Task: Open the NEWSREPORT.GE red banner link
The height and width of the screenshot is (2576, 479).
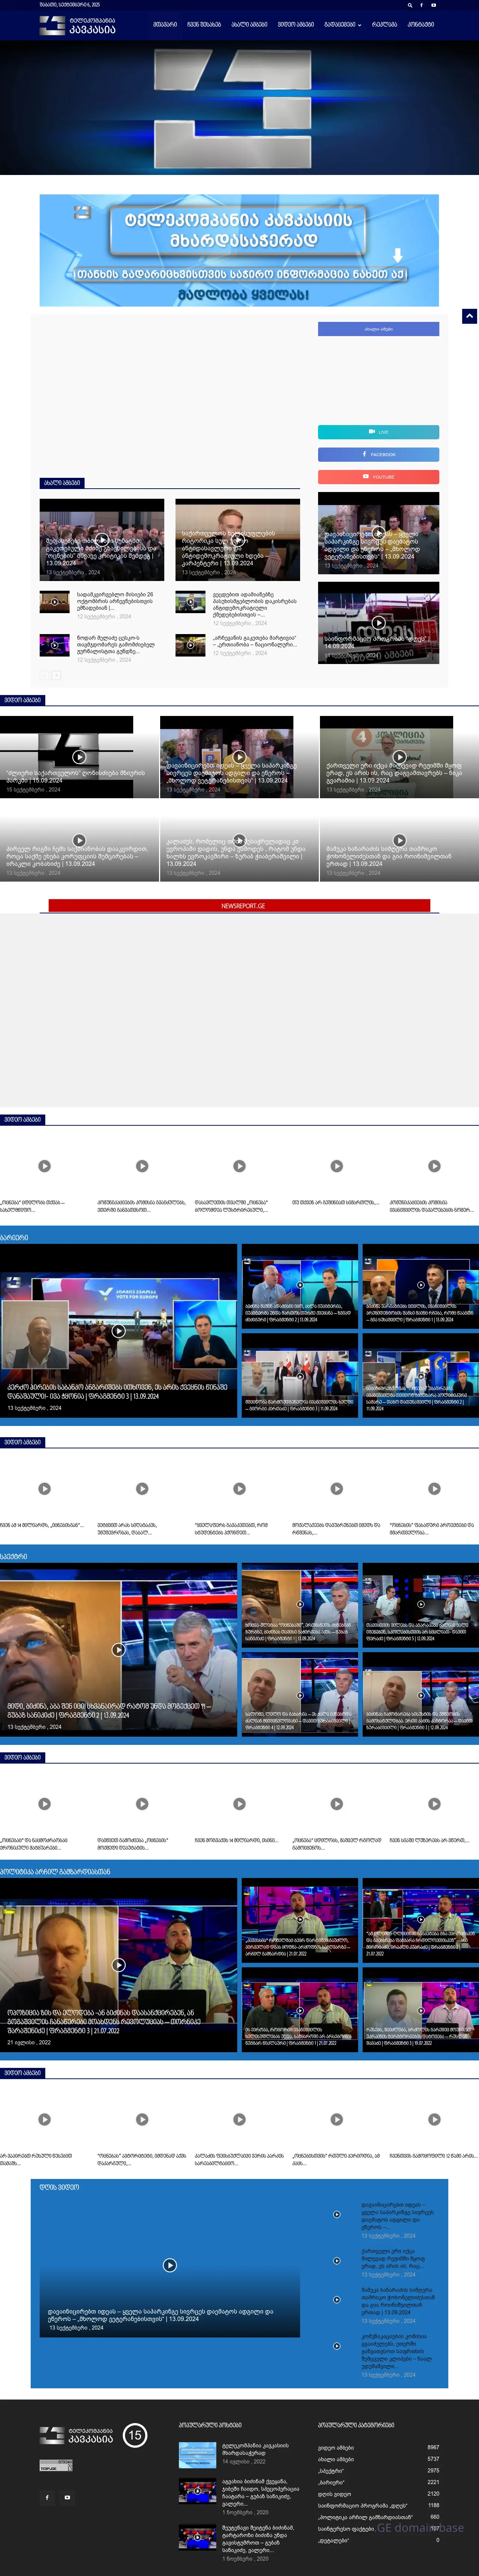Action: pos(239,905)
